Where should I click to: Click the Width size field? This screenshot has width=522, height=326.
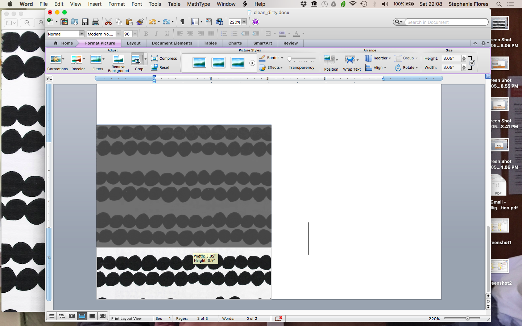[x=451, y=67]
